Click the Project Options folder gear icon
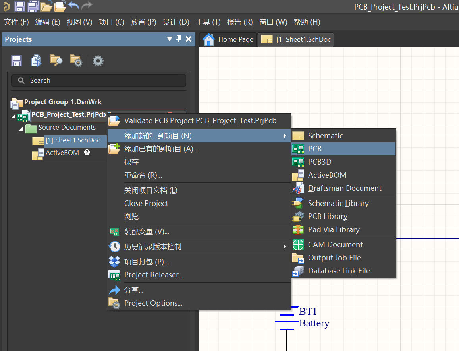459x351 pixels. coord(114,303)
